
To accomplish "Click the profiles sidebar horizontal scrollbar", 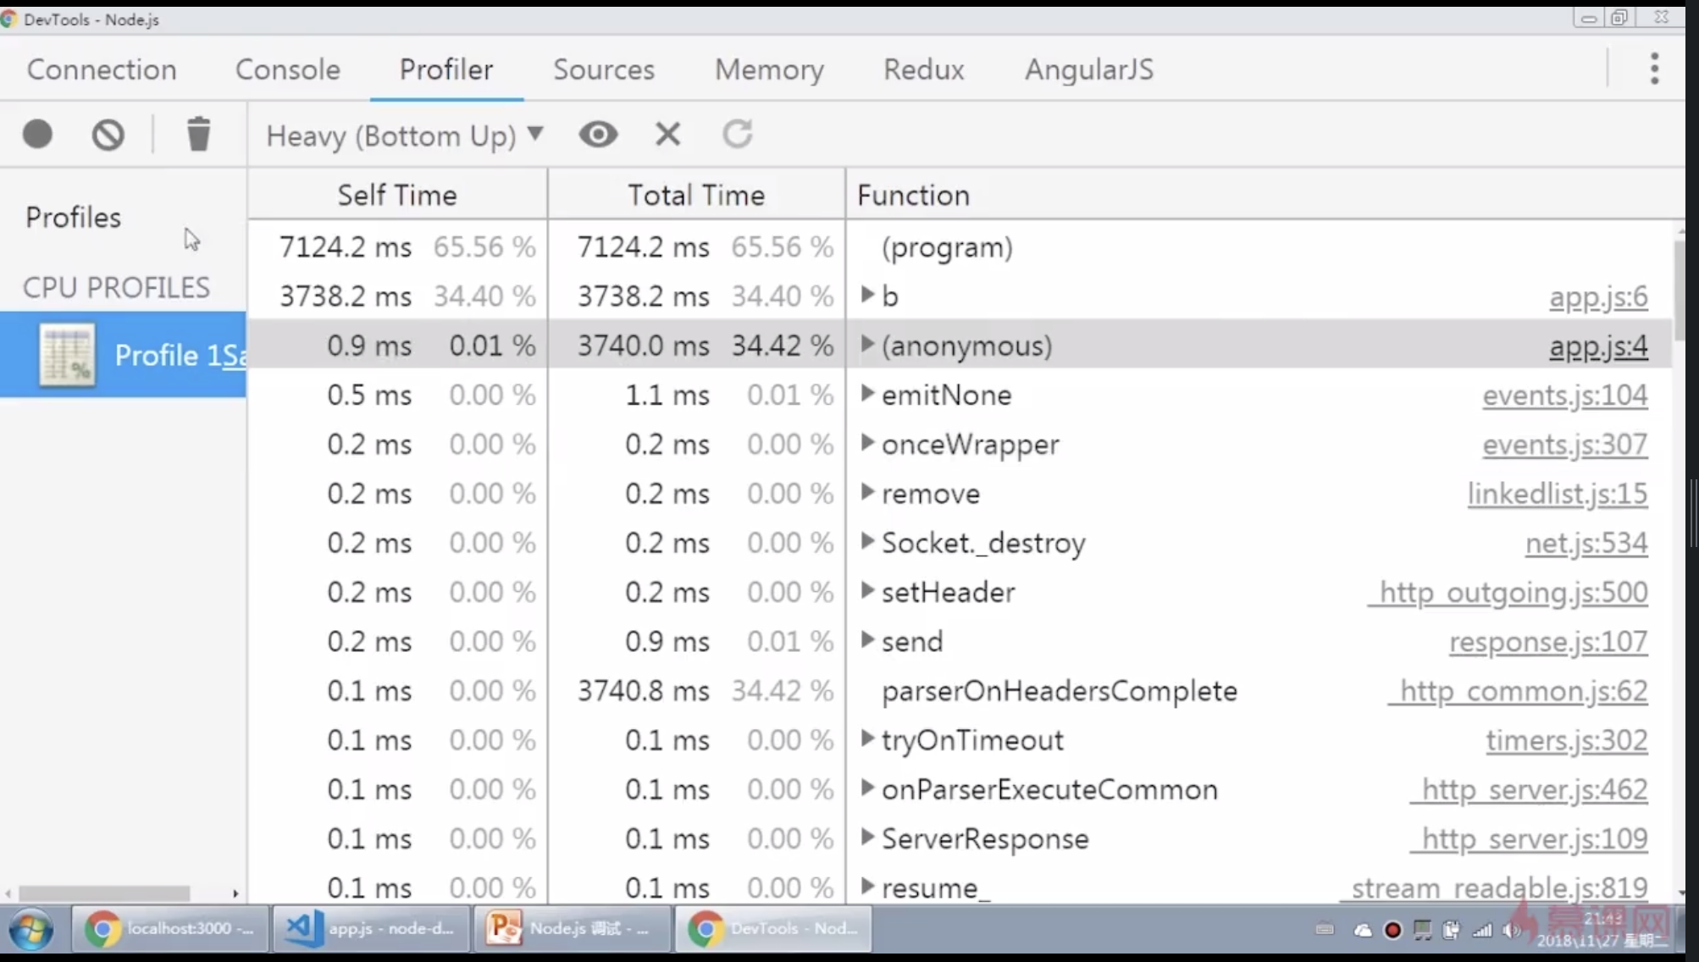I will 103,893.
